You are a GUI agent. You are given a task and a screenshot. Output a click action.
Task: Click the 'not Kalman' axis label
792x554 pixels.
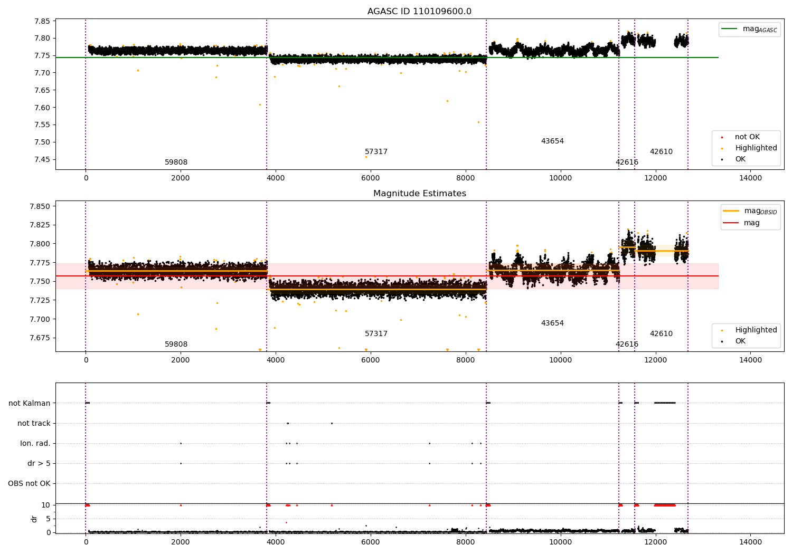click(30, 403)
